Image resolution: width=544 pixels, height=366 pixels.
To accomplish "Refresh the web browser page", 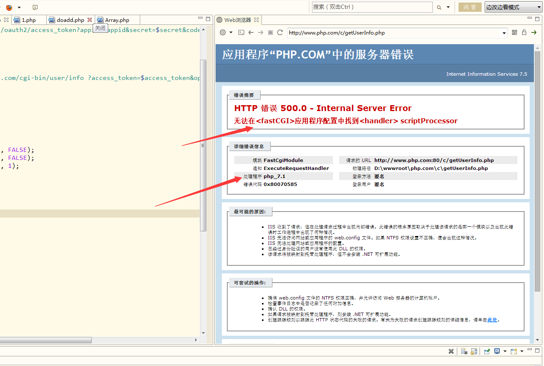I will [x=280, y=32].
